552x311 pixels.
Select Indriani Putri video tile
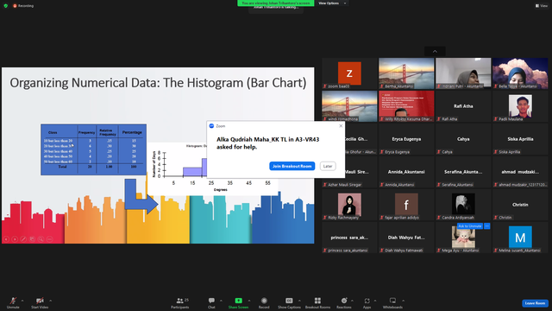(x=463, y=73)
